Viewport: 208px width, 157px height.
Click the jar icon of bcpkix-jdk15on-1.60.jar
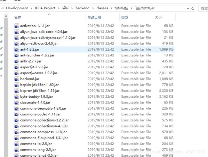click(x=17, y=85)
